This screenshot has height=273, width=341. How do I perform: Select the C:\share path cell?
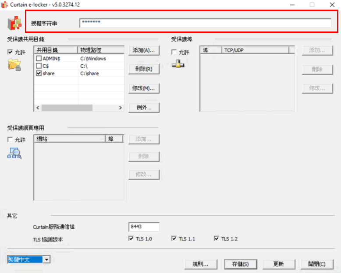(89, 73)
